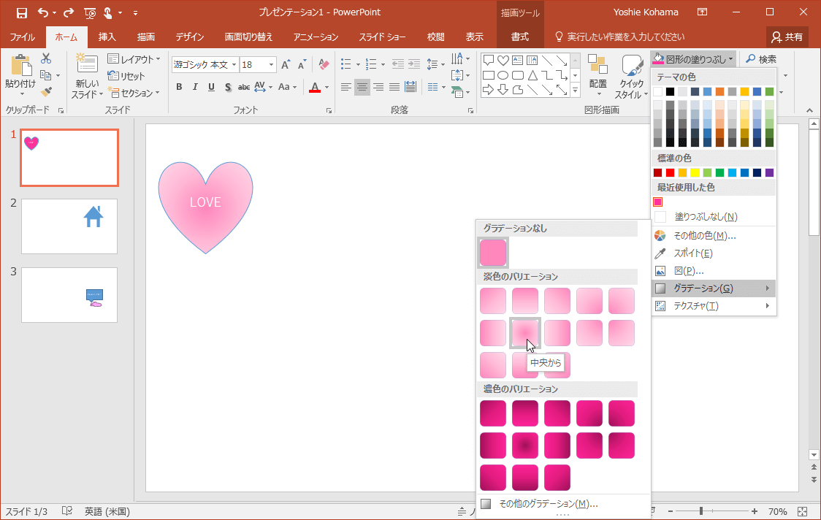Open the font size dropdown

click(272, 65)
